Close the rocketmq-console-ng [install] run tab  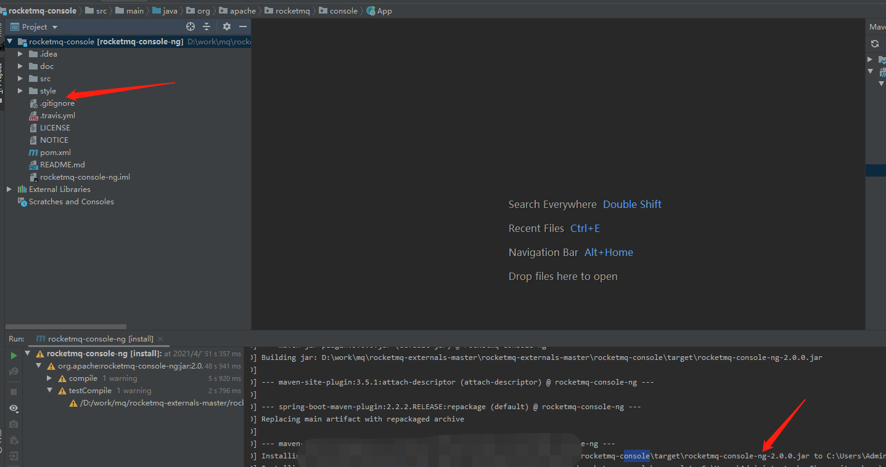point(160,338)
